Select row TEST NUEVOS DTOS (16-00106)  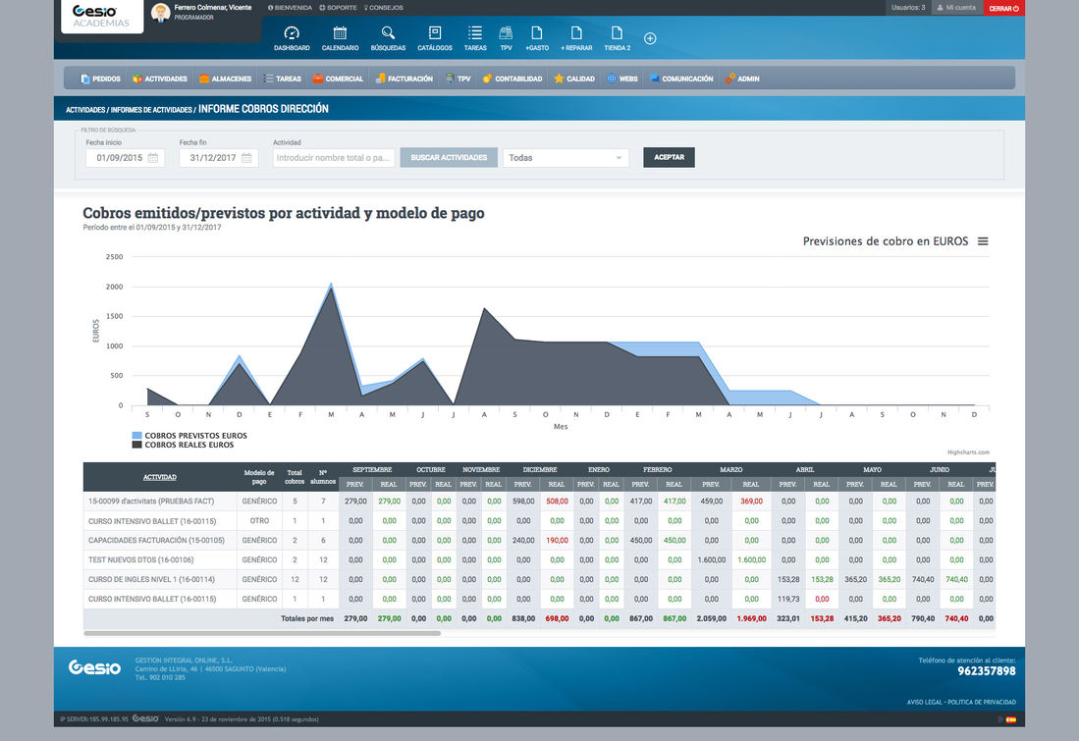pos(539,560)
